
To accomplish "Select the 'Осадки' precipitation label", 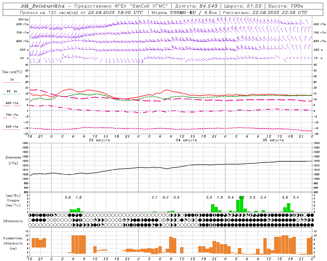I will pos(13,200).
